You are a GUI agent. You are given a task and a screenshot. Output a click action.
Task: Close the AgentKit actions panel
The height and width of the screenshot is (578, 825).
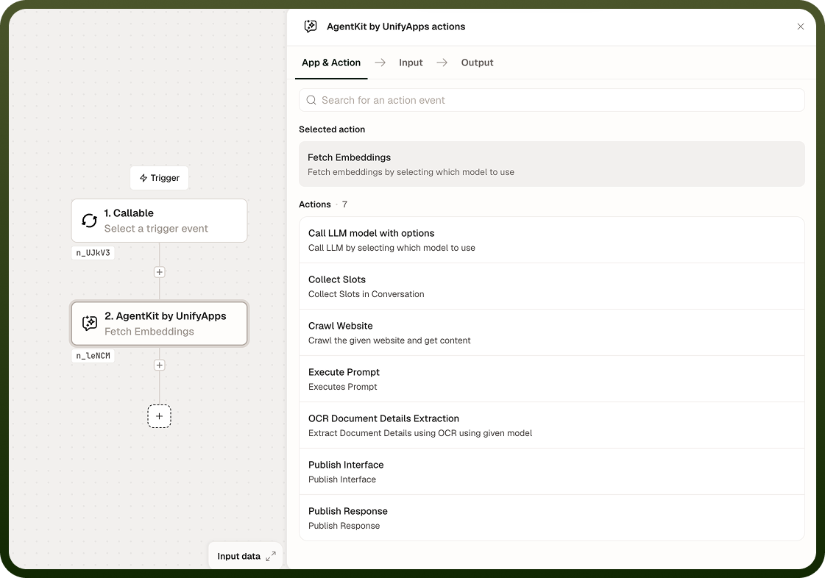pos(800,26)
